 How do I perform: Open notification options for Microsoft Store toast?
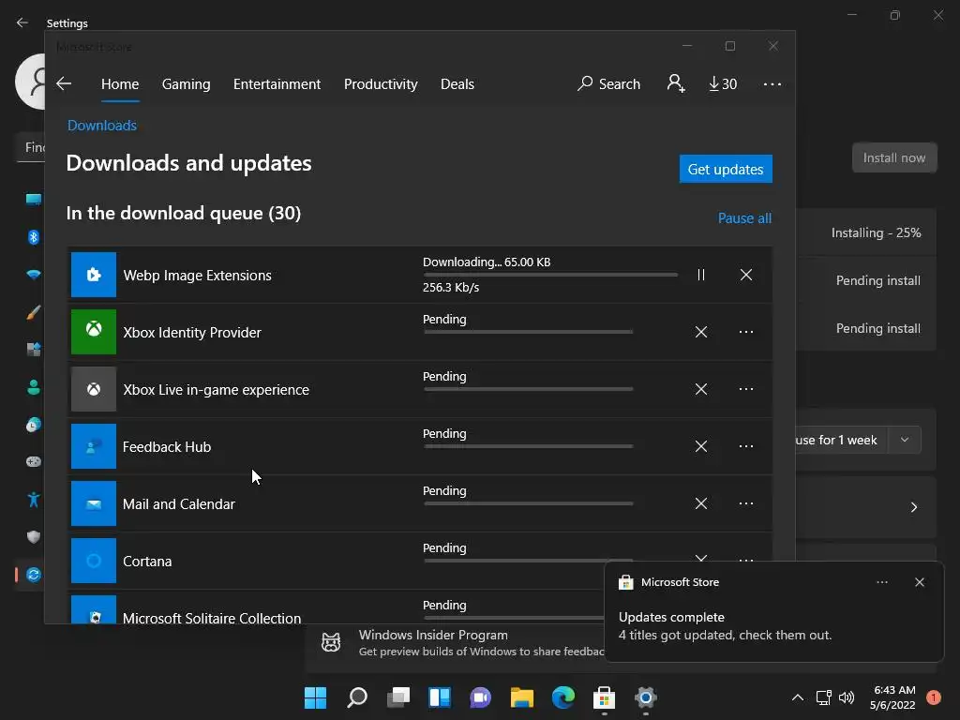pyautogui.click(x=881, y=582)
